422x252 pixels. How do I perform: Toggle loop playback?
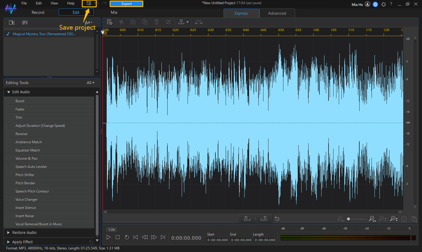coord(127,237)
